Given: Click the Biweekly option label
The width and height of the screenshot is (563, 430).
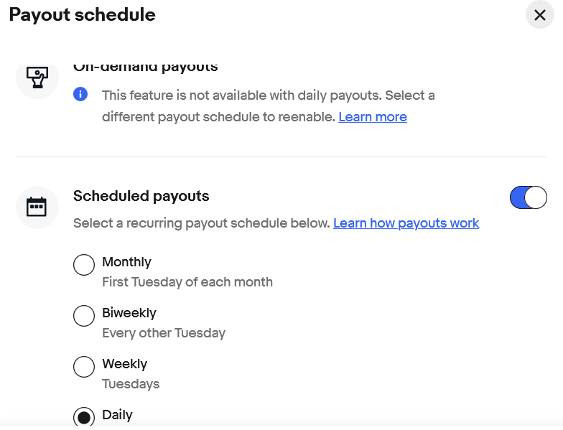Looking at the screenshot, I should tap(129, 313).
